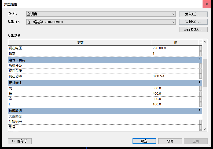Click the scroll up arrow of parameter list

(205, 42)
